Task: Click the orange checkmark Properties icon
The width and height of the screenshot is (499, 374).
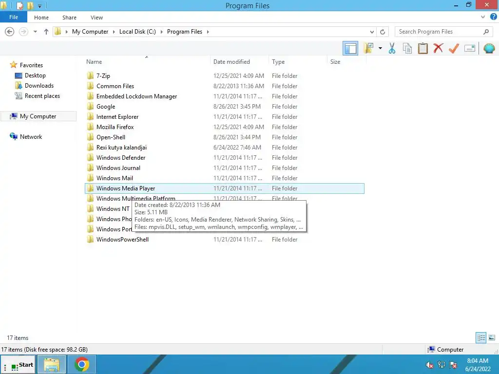Action: pyautogui.click(x=454, y=48)
